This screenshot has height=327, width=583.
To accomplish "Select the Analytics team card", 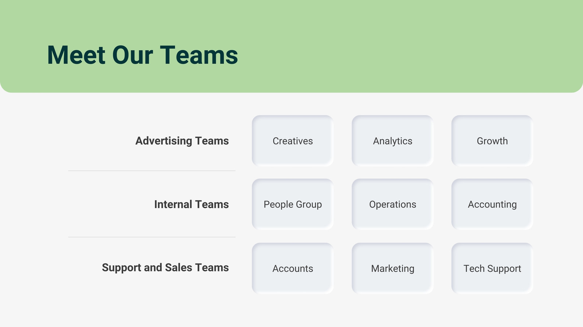I will [392, 141].
